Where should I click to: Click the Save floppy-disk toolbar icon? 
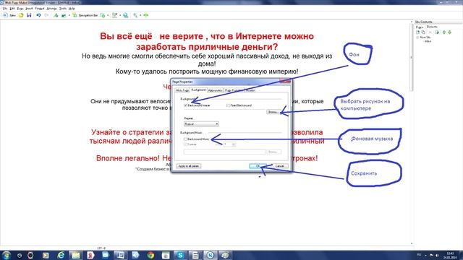pos(29,15)
